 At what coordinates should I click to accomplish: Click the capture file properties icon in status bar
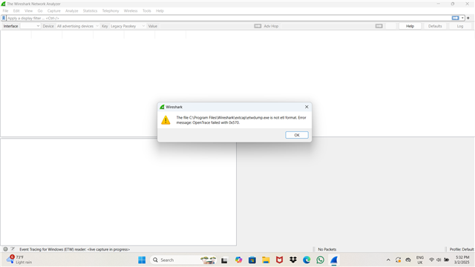13,249
